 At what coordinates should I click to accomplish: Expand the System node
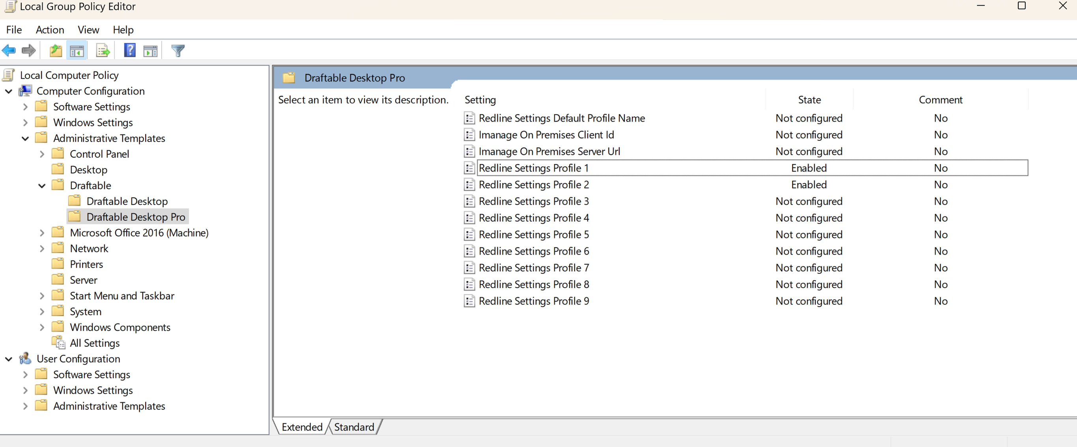coord(42,312)
